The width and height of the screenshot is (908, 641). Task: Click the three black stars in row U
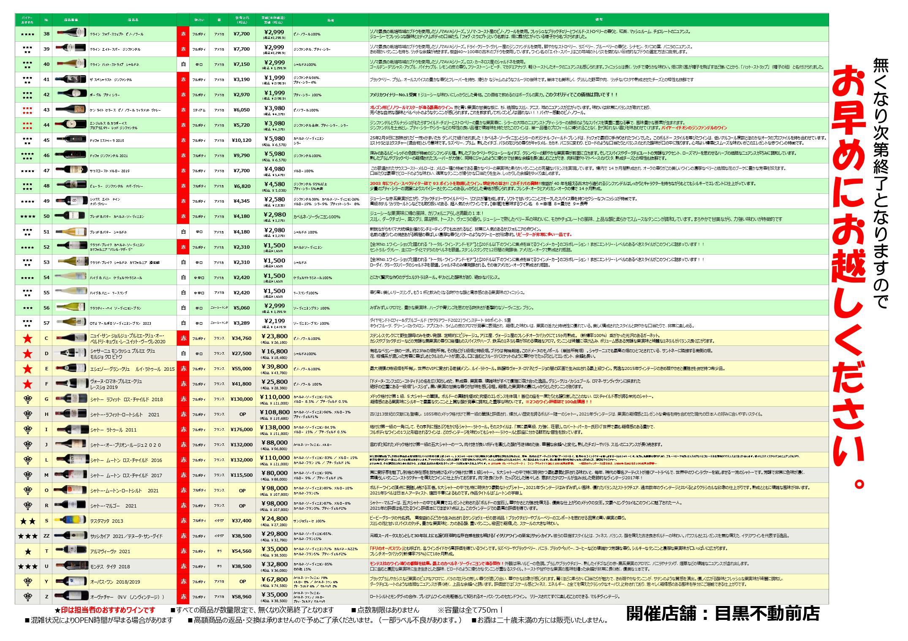pos(27,567)
